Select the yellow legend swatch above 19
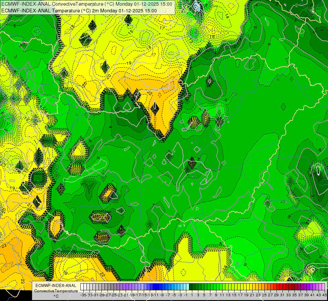The height and width of the screenshot is (301, 328). pyautogui.click(x=245, y=287)
